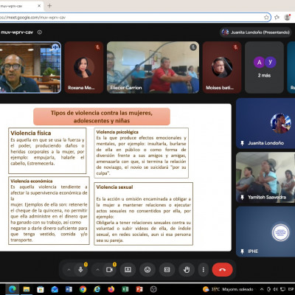Toggle the camera on/off button
The image size is (295, 295).
(x=109, y=270)
